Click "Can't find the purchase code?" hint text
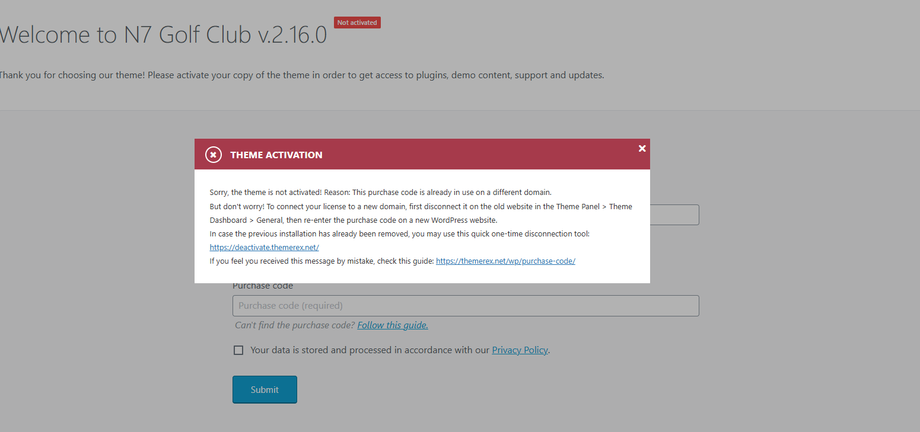 tap(295, 325)
